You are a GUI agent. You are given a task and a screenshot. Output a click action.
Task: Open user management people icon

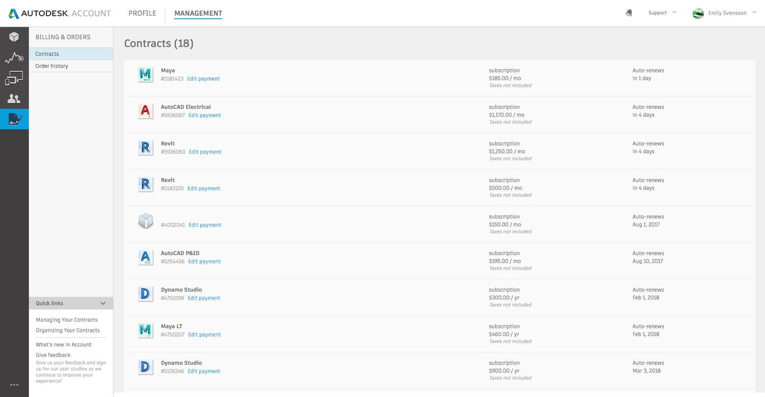(14, 99)
